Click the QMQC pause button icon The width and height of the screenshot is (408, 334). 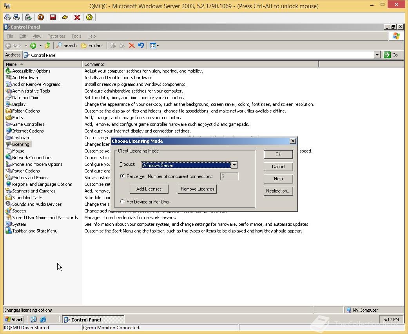point(41,17)
